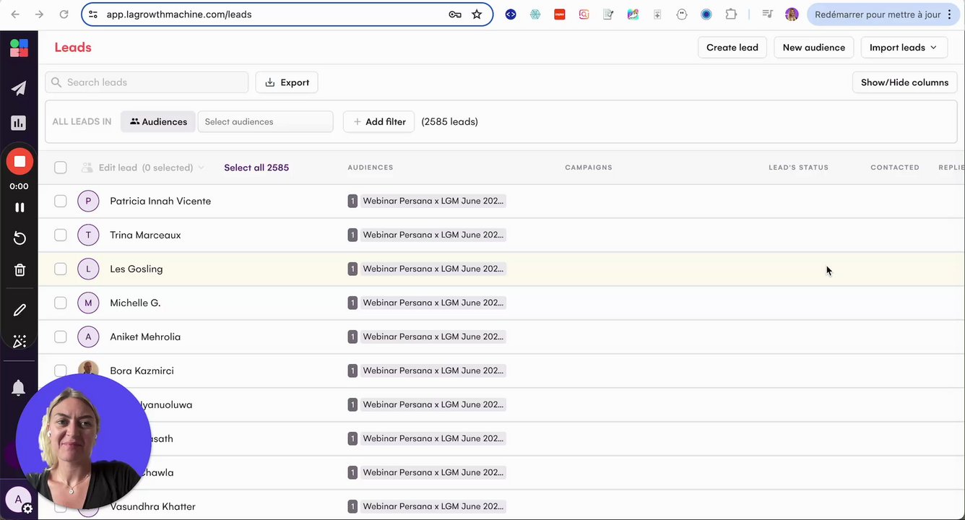The width and height of the screenshot is (965, 520).
Task: Toggle the select-all leads header checkbox
Action: pos(61,168)
